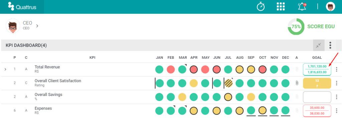Click Expenses attachment paperclip
This screenshot has height=121, width=342.
[x=297, y=111]
